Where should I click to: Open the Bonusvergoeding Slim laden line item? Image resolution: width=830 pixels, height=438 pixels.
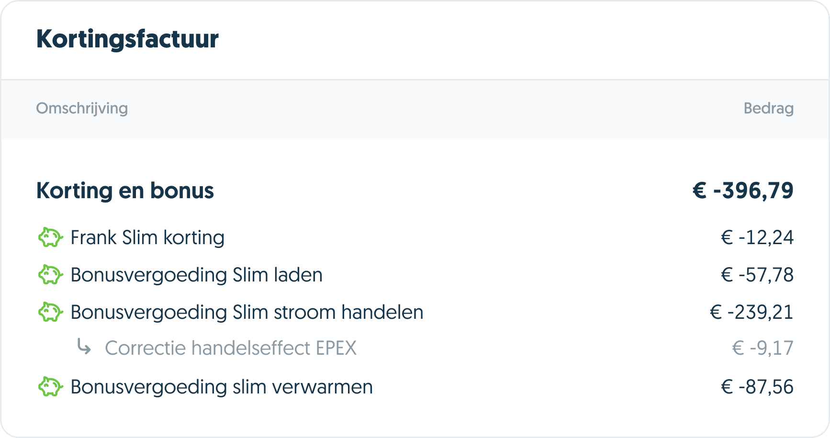click(196, 275)
